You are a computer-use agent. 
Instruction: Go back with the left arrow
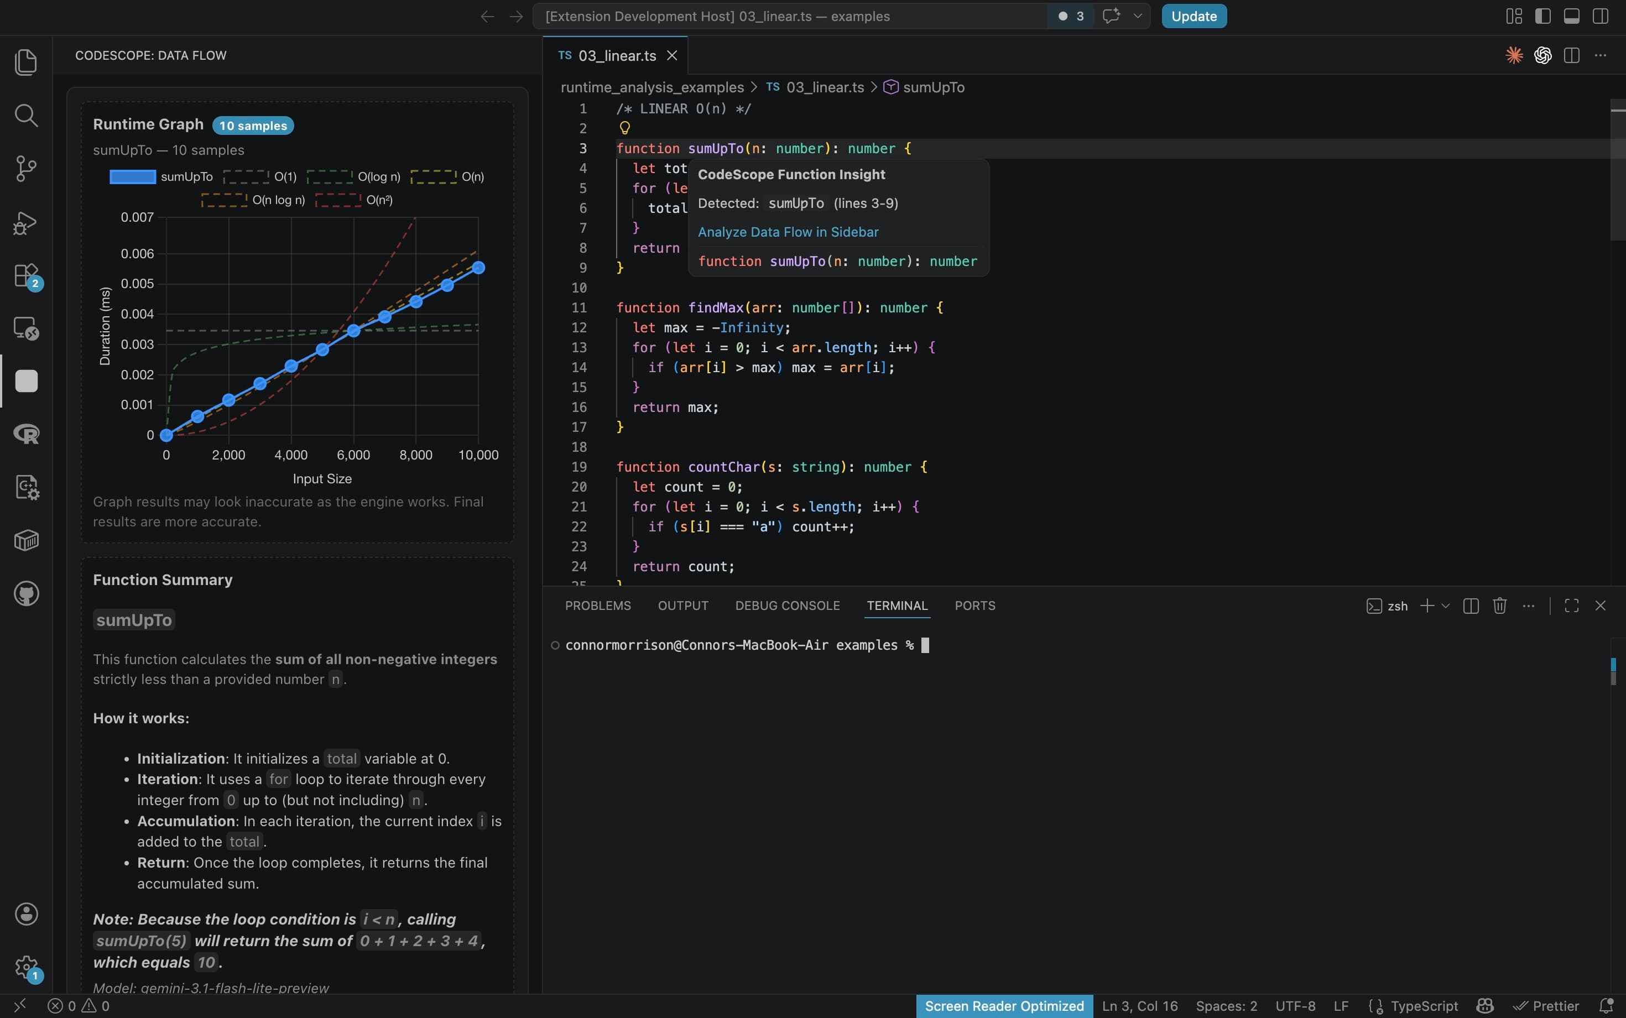pyautogui.click(x=487, y=16)
